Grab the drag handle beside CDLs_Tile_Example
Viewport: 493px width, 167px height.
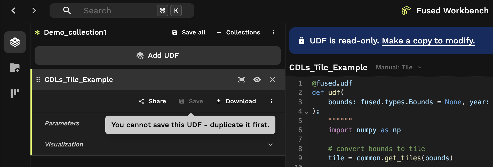tap(38, 80)
